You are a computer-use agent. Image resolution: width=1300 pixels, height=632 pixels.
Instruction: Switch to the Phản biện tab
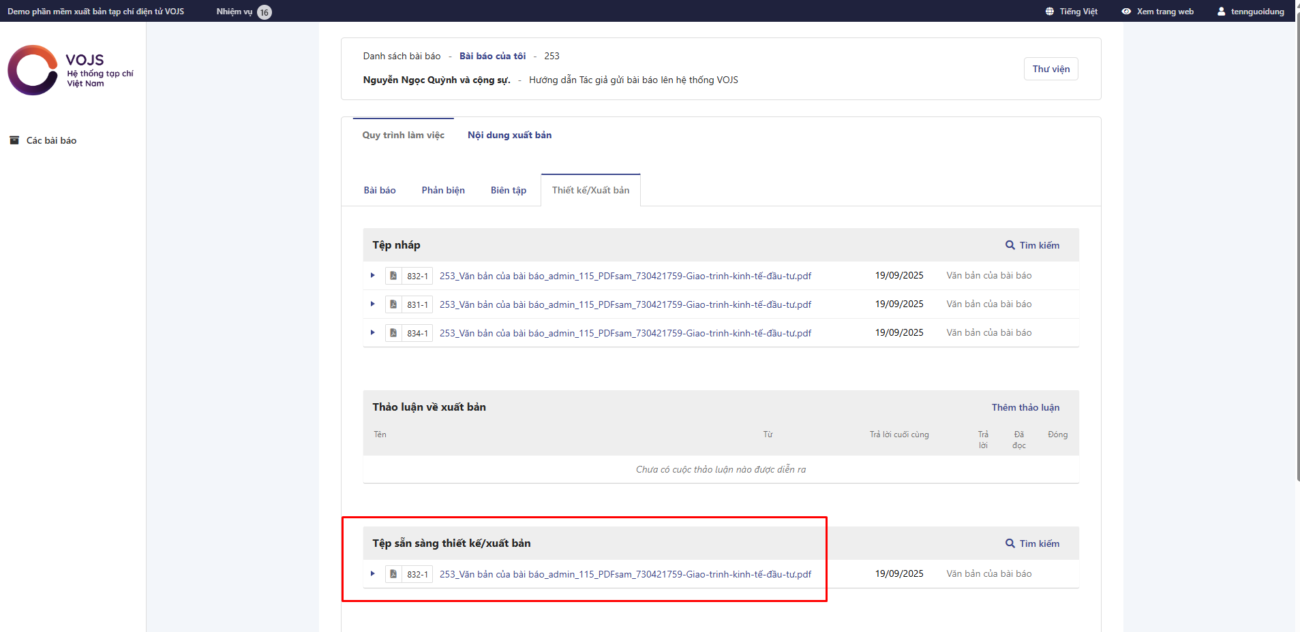point(443,190)
